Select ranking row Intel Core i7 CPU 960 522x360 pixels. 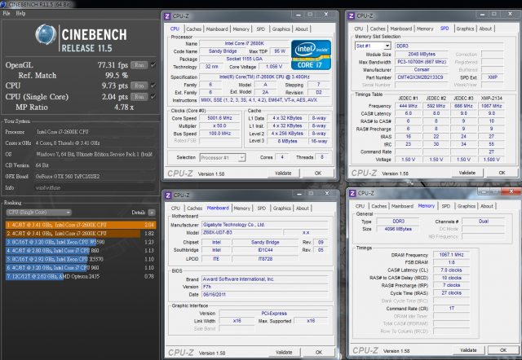pos(81,268)
